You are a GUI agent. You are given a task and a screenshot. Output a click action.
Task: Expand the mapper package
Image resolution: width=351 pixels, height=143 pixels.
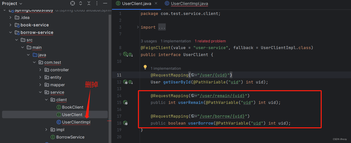coord(40,85)
